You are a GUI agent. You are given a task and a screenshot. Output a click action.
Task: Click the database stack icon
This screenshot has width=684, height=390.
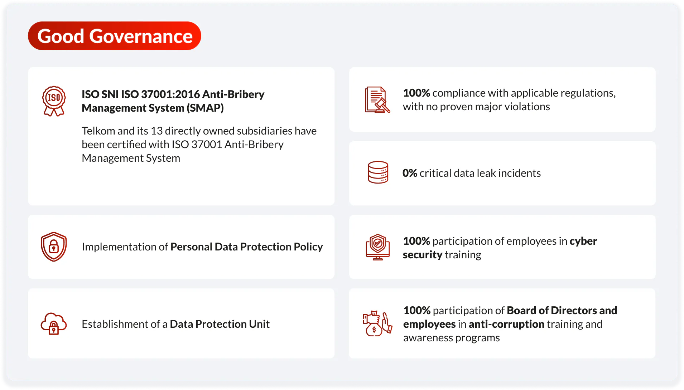click(x=378, y=172)
